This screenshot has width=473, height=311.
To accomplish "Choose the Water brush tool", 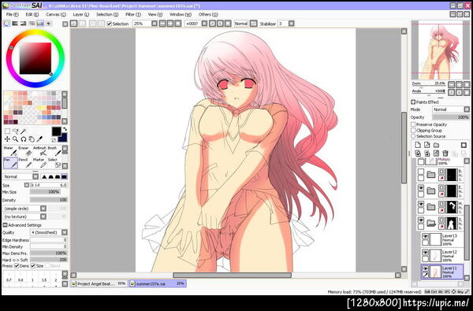I will (x=10, y=151).
